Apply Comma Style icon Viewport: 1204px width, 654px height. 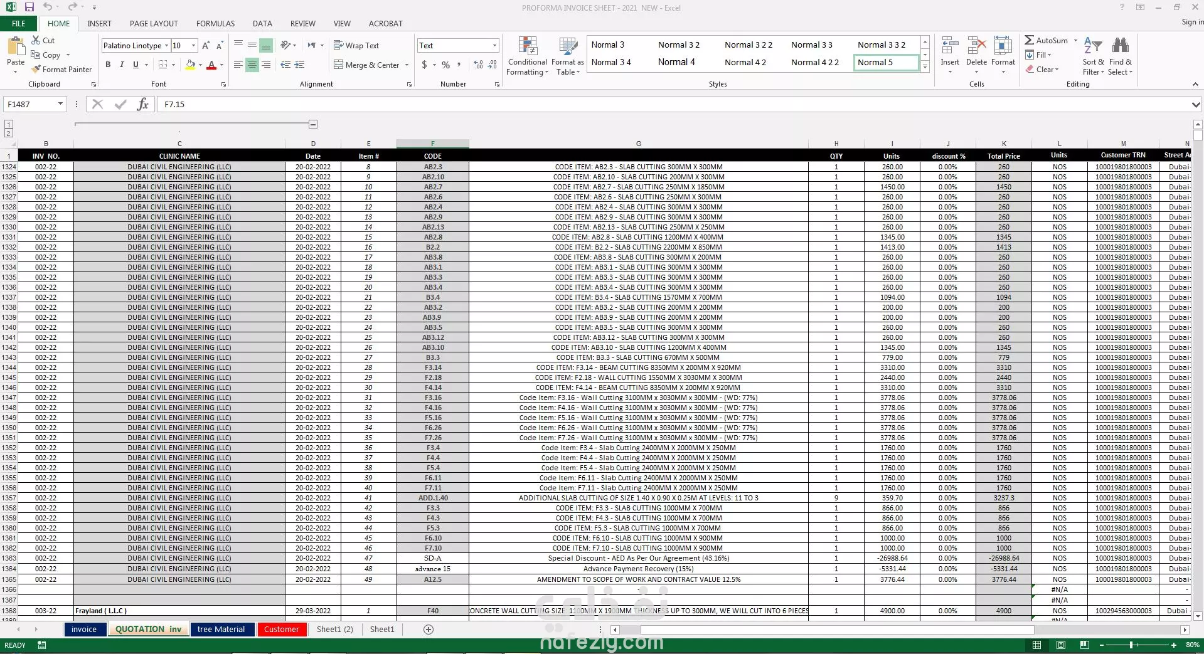point(459,65)
